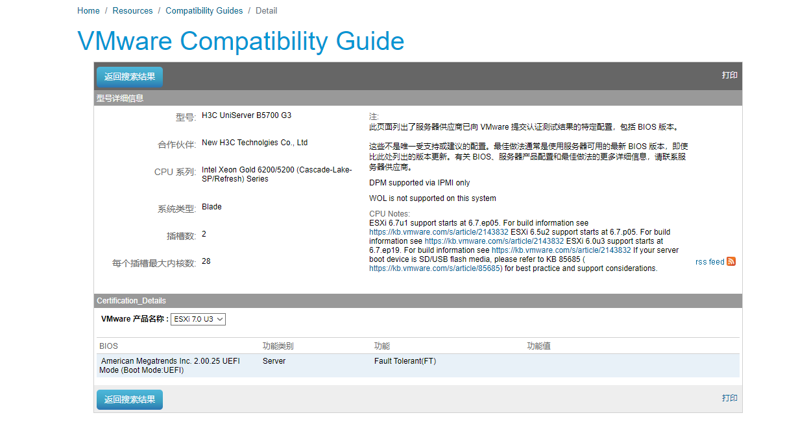Click New H3C Technolgies Co., Ltd partner

(x=254, y=143)
